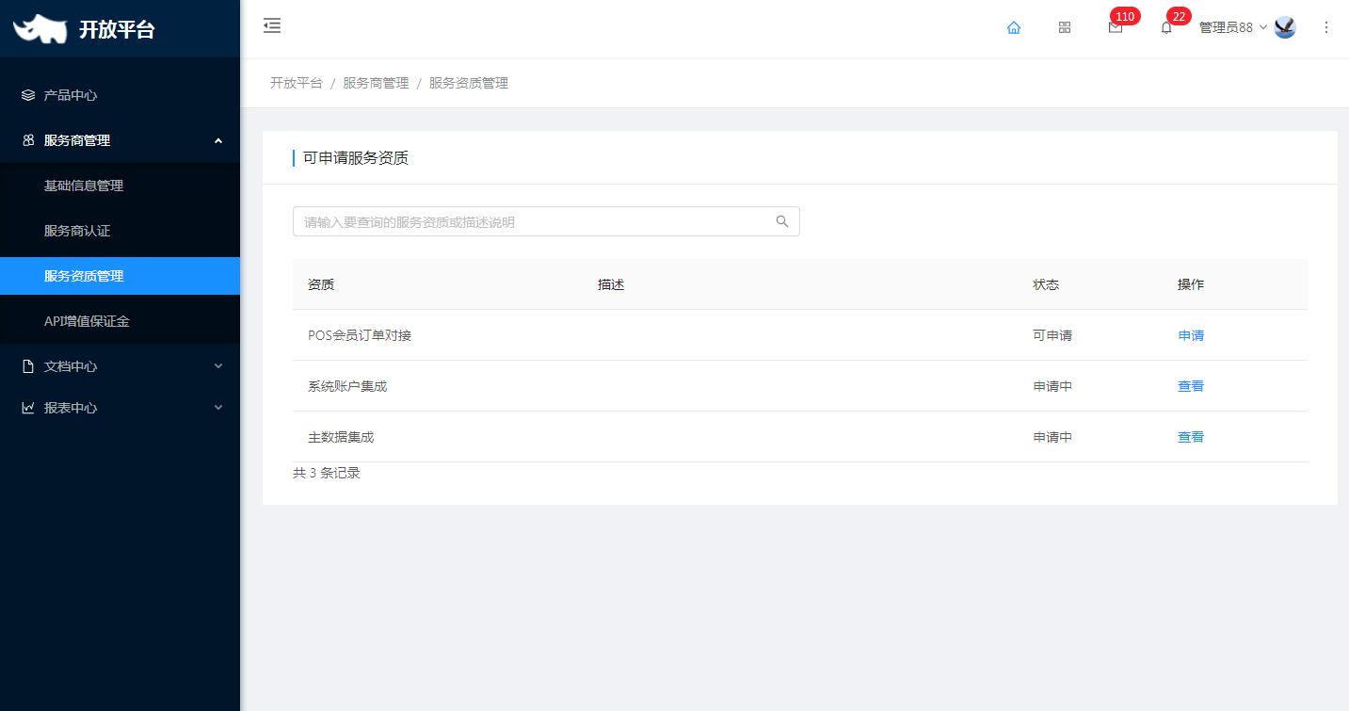Go to home via the house icon
The width and height of the screenshot is (1349, 711).
1014,27
